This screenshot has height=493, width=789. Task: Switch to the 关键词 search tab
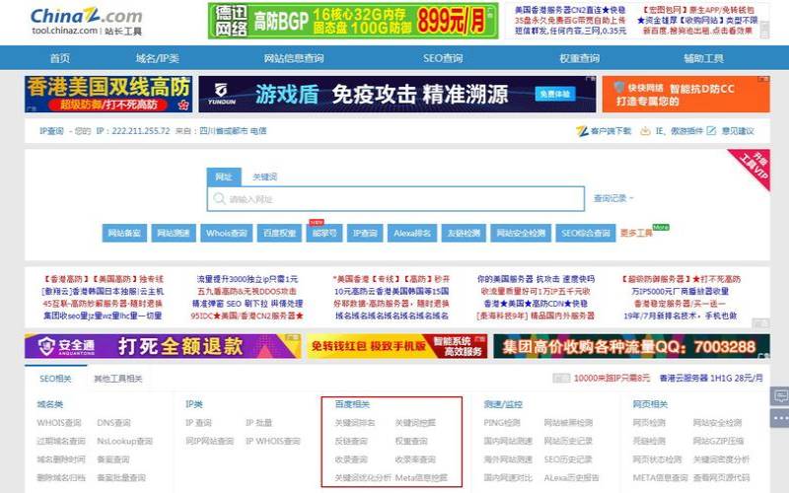(x=264, y=176)
